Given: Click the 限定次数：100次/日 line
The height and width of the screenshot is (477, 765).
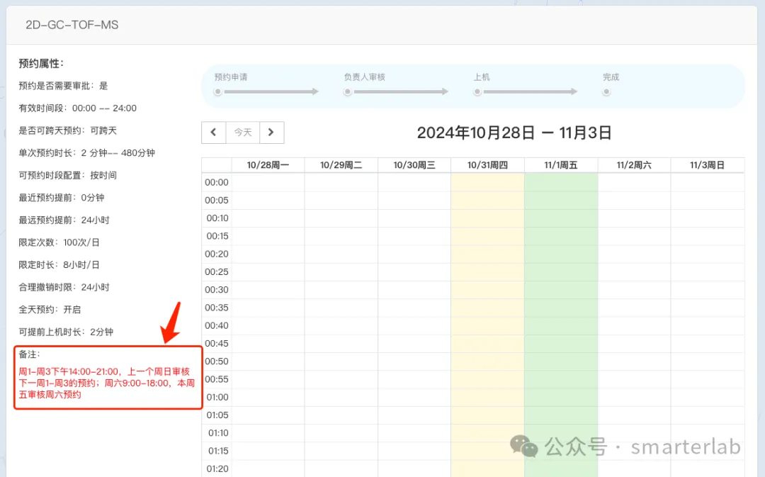Looking at the screenshot, I should 59,242.
